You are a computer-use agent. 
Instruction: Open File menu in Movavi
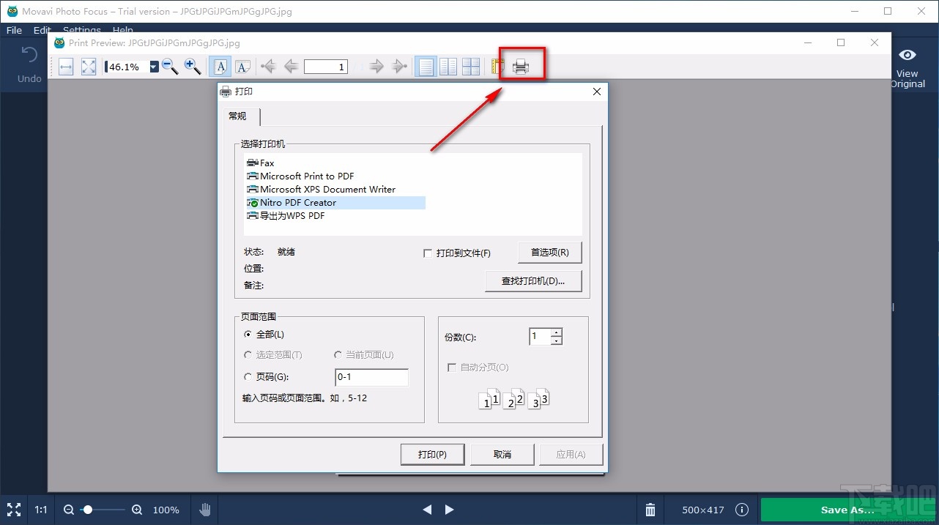[14, 30]
